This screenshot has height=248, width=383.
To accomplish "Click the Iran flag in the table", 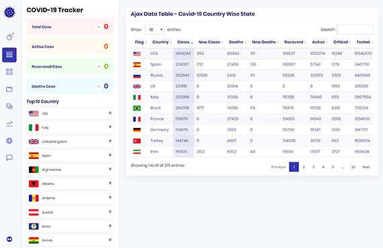I will click(137, 151).
